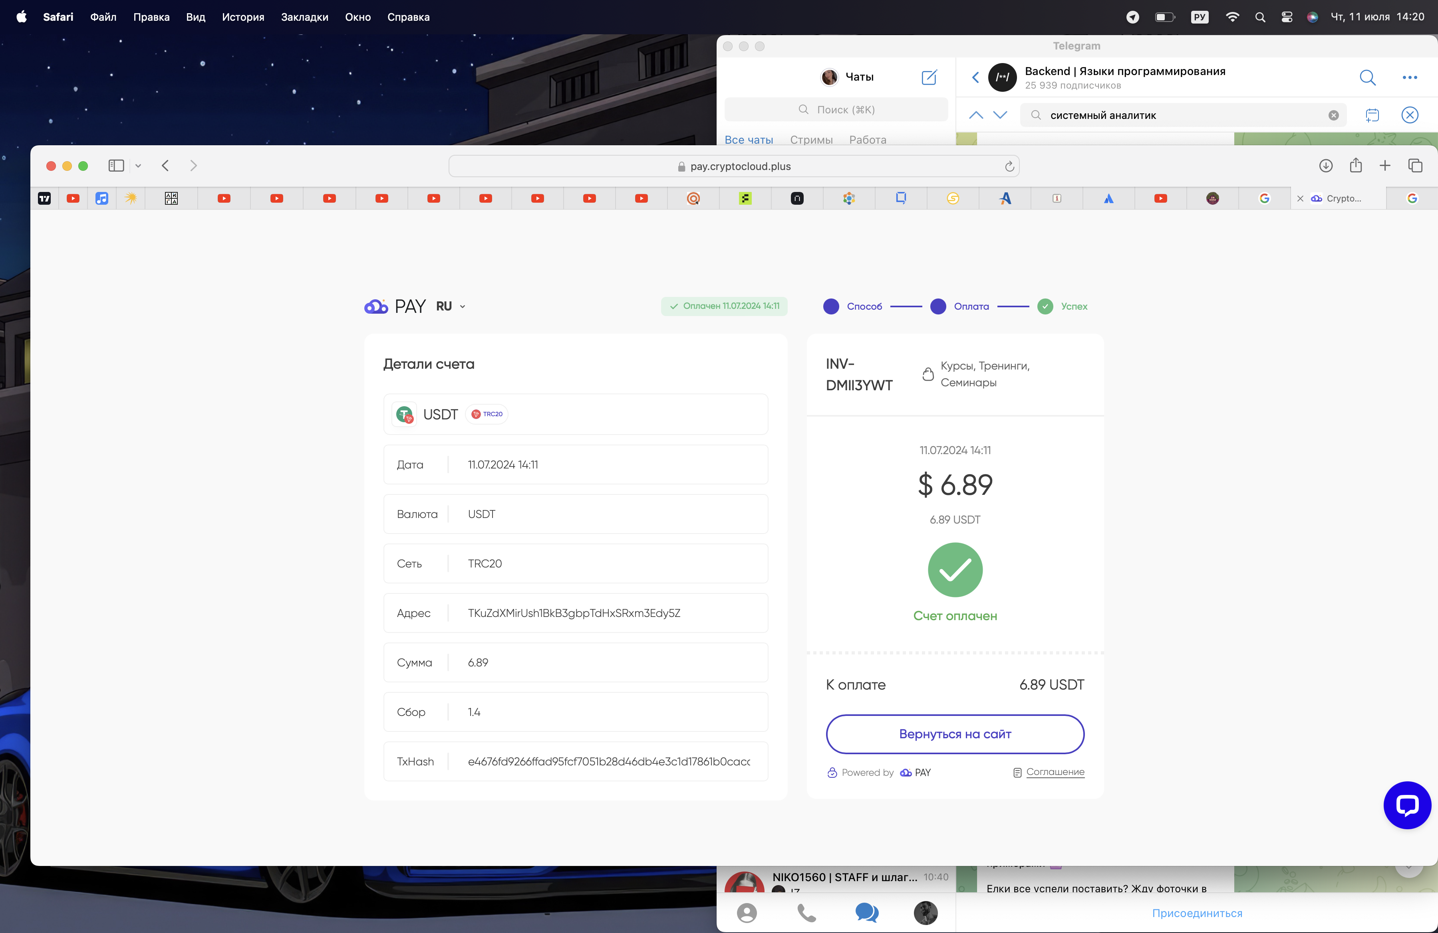Image resolution: width=1438 pixels, height=933 pixels.
Task: Click the Telegram Поиск search field
Action: tap(836, 109)
